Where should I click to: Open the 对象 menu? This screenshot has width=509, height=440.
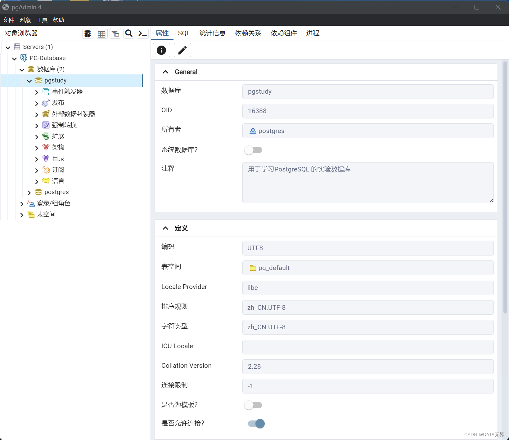[x=25, y=20]
